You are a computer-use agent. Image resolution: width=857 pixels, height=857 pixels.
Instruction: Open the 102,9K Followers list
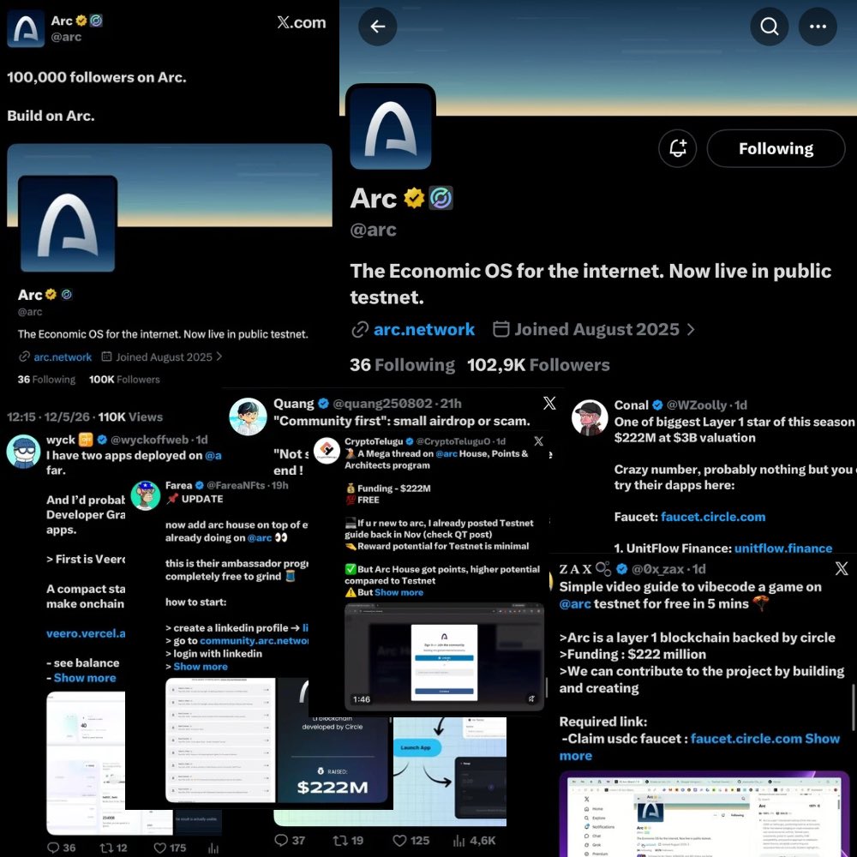(538, 364)
